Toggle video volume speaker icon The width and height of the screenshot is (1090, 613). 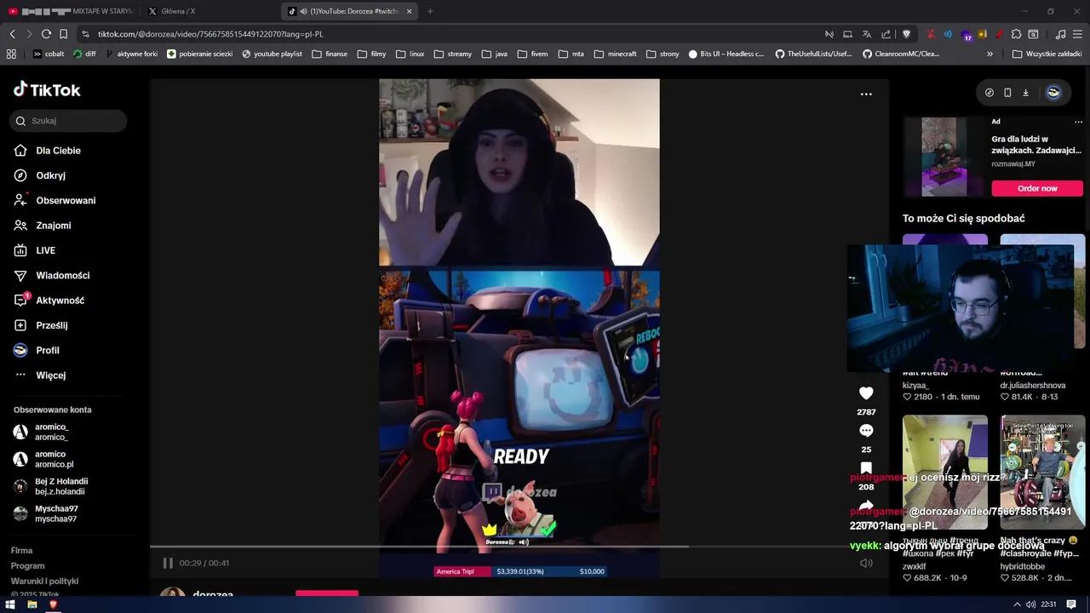[866, 563]
